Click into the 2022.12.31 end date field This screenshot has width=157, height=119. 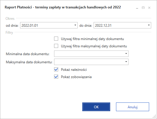click(x=120, y=25)
